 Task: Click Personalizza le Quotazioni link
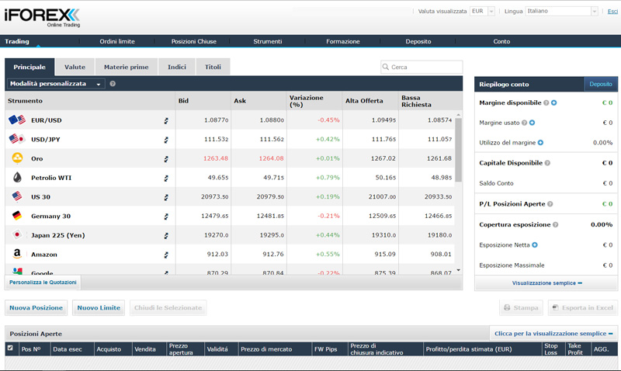click(x=43, y=283)
